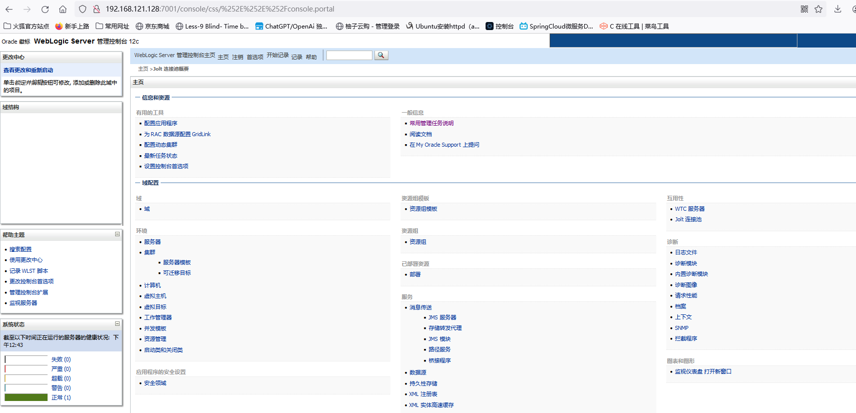Open the 域 link under domain configuration
The image size is (856, 413).
pyautogui.click(x=147, y=209)
